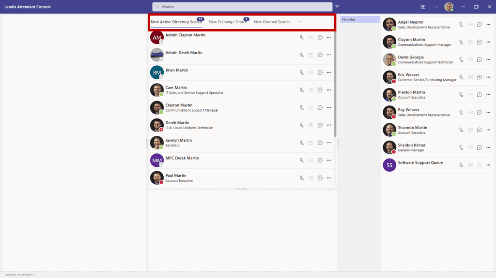The width and height of the screenshot is (496, 278).
Task: Call Preston Martin from favorites
Action: point(461,95)
